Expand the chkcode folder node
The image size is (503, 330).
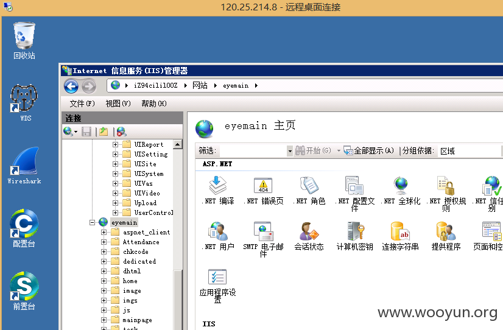[x=104, y=251]
